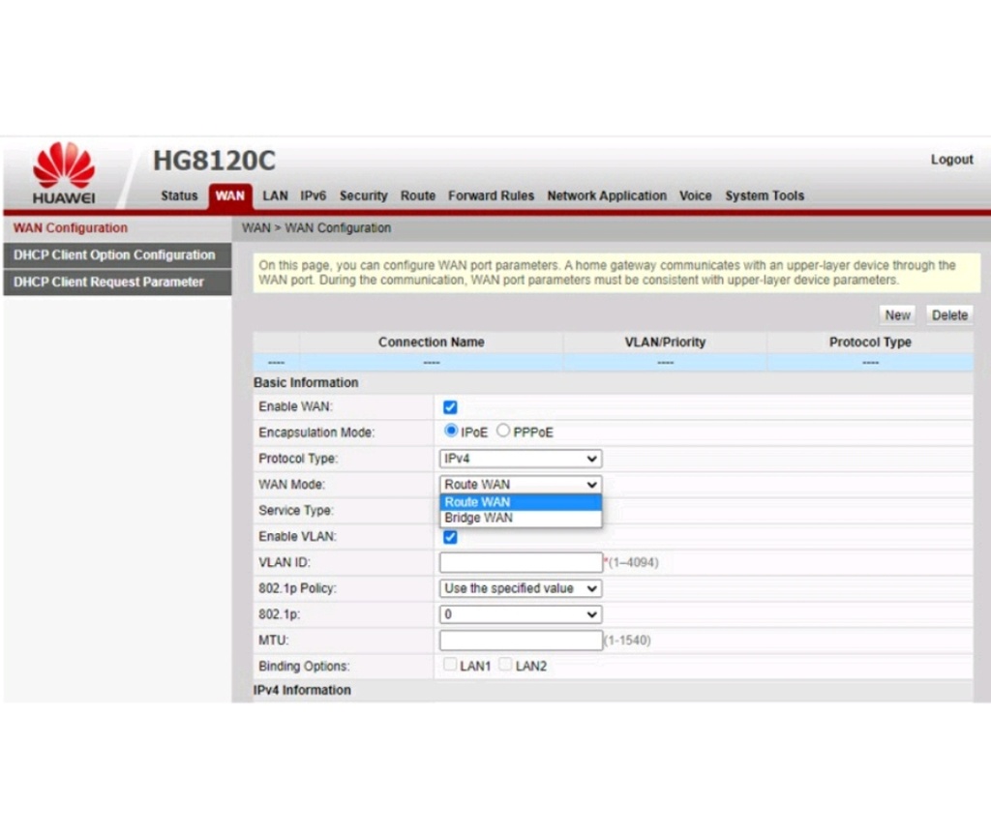
Task: Click the Connection Name column header
Action: 431,343
